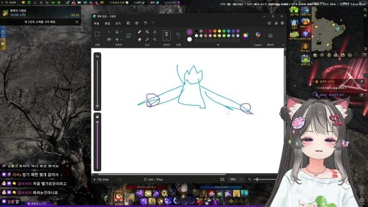Select the Fill bucket tool
368x207 pixels.
coord(147,32)
